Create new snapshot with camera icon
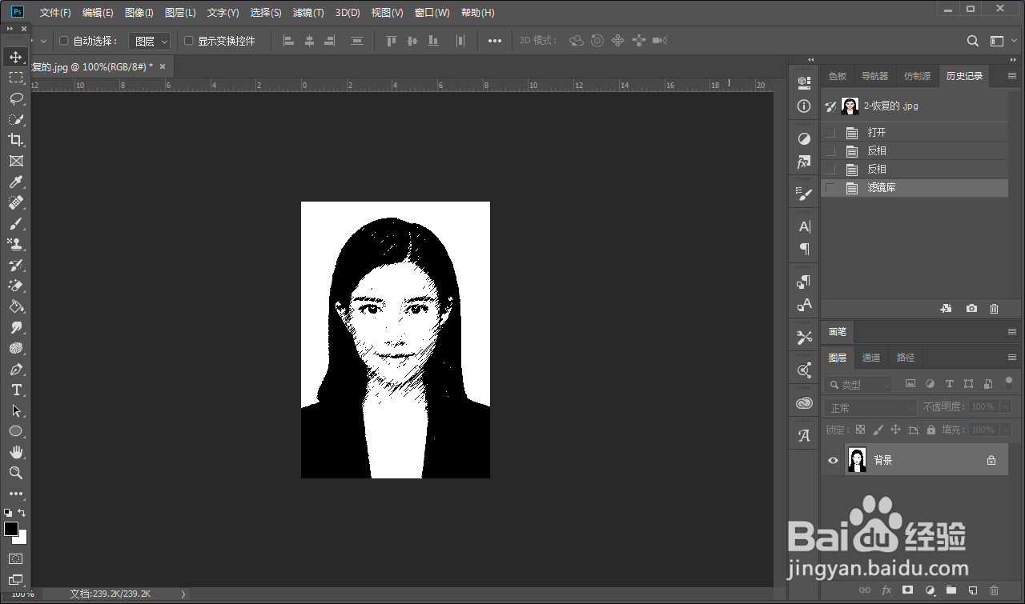Screen dimensions: 1025x604 pos(971,309)
